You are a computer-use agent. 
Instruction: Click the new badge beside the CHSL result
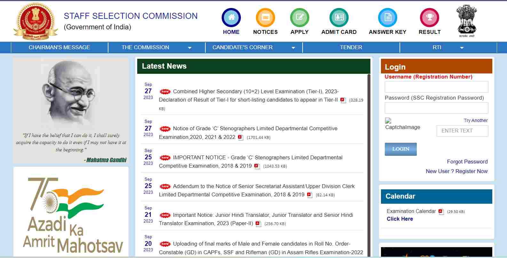(165, 92)
